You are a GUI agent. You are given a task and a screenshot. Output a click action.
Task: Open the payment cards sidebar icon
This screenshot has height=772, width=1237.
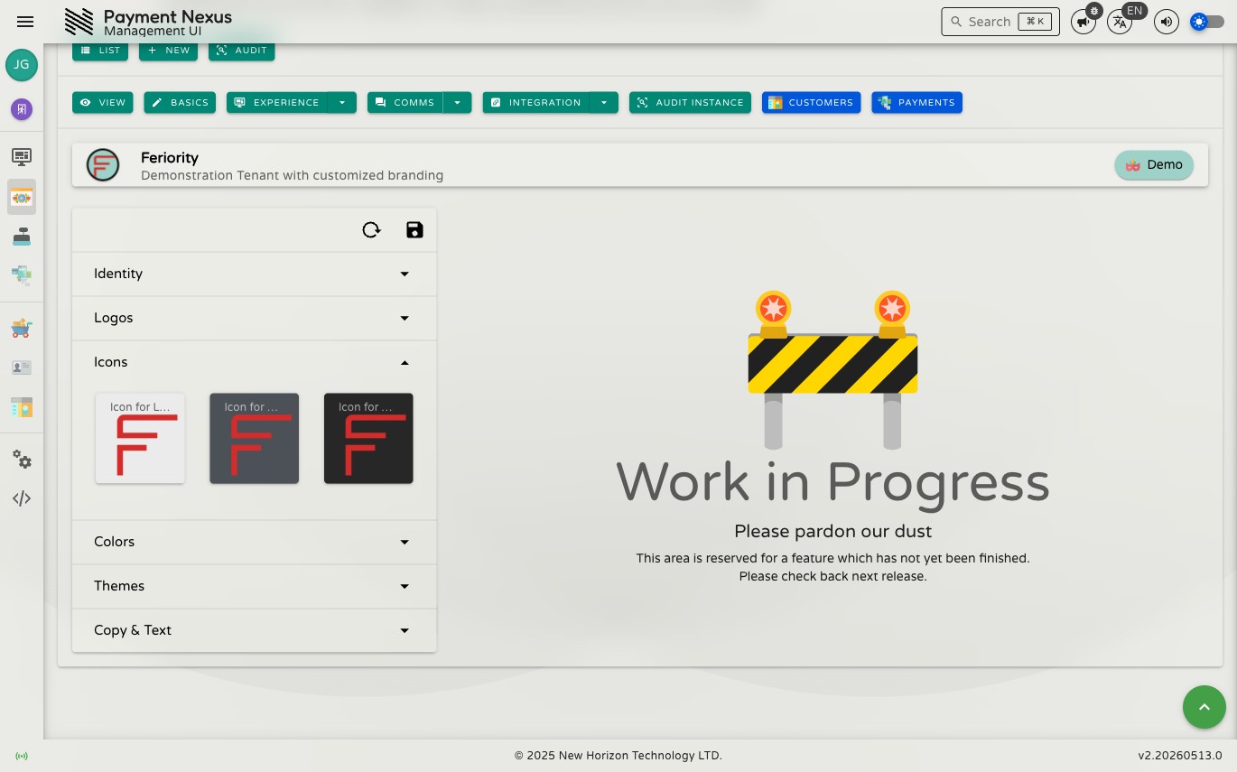[x=22, y=274]
